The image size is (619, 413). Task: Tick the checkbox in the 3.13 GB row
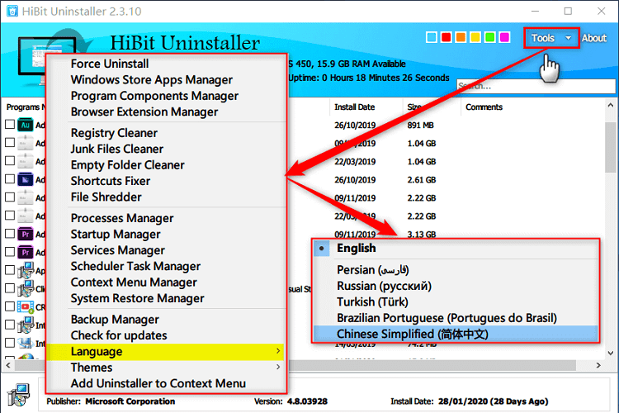point(10,234)
